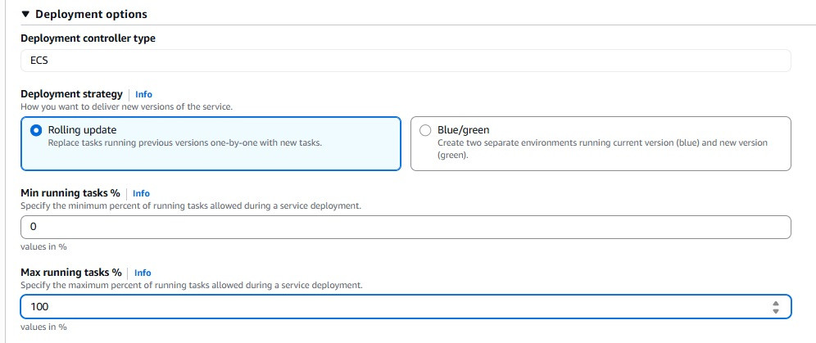Image resolution: width=816 pixels, height=343 pixels.
Task: Click the ECS deployment controller type field
Action: [x=405, y=60]
